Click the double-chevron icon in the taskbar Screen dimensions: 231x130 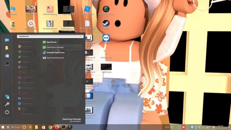(x=8, y=127)
